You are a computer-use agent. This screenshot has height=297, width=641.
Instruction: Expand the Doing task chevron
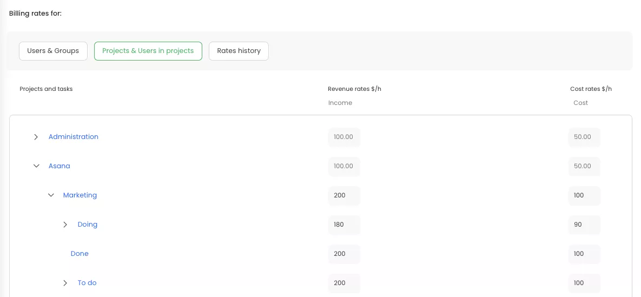pyautogui.click(x=65, y=225)
